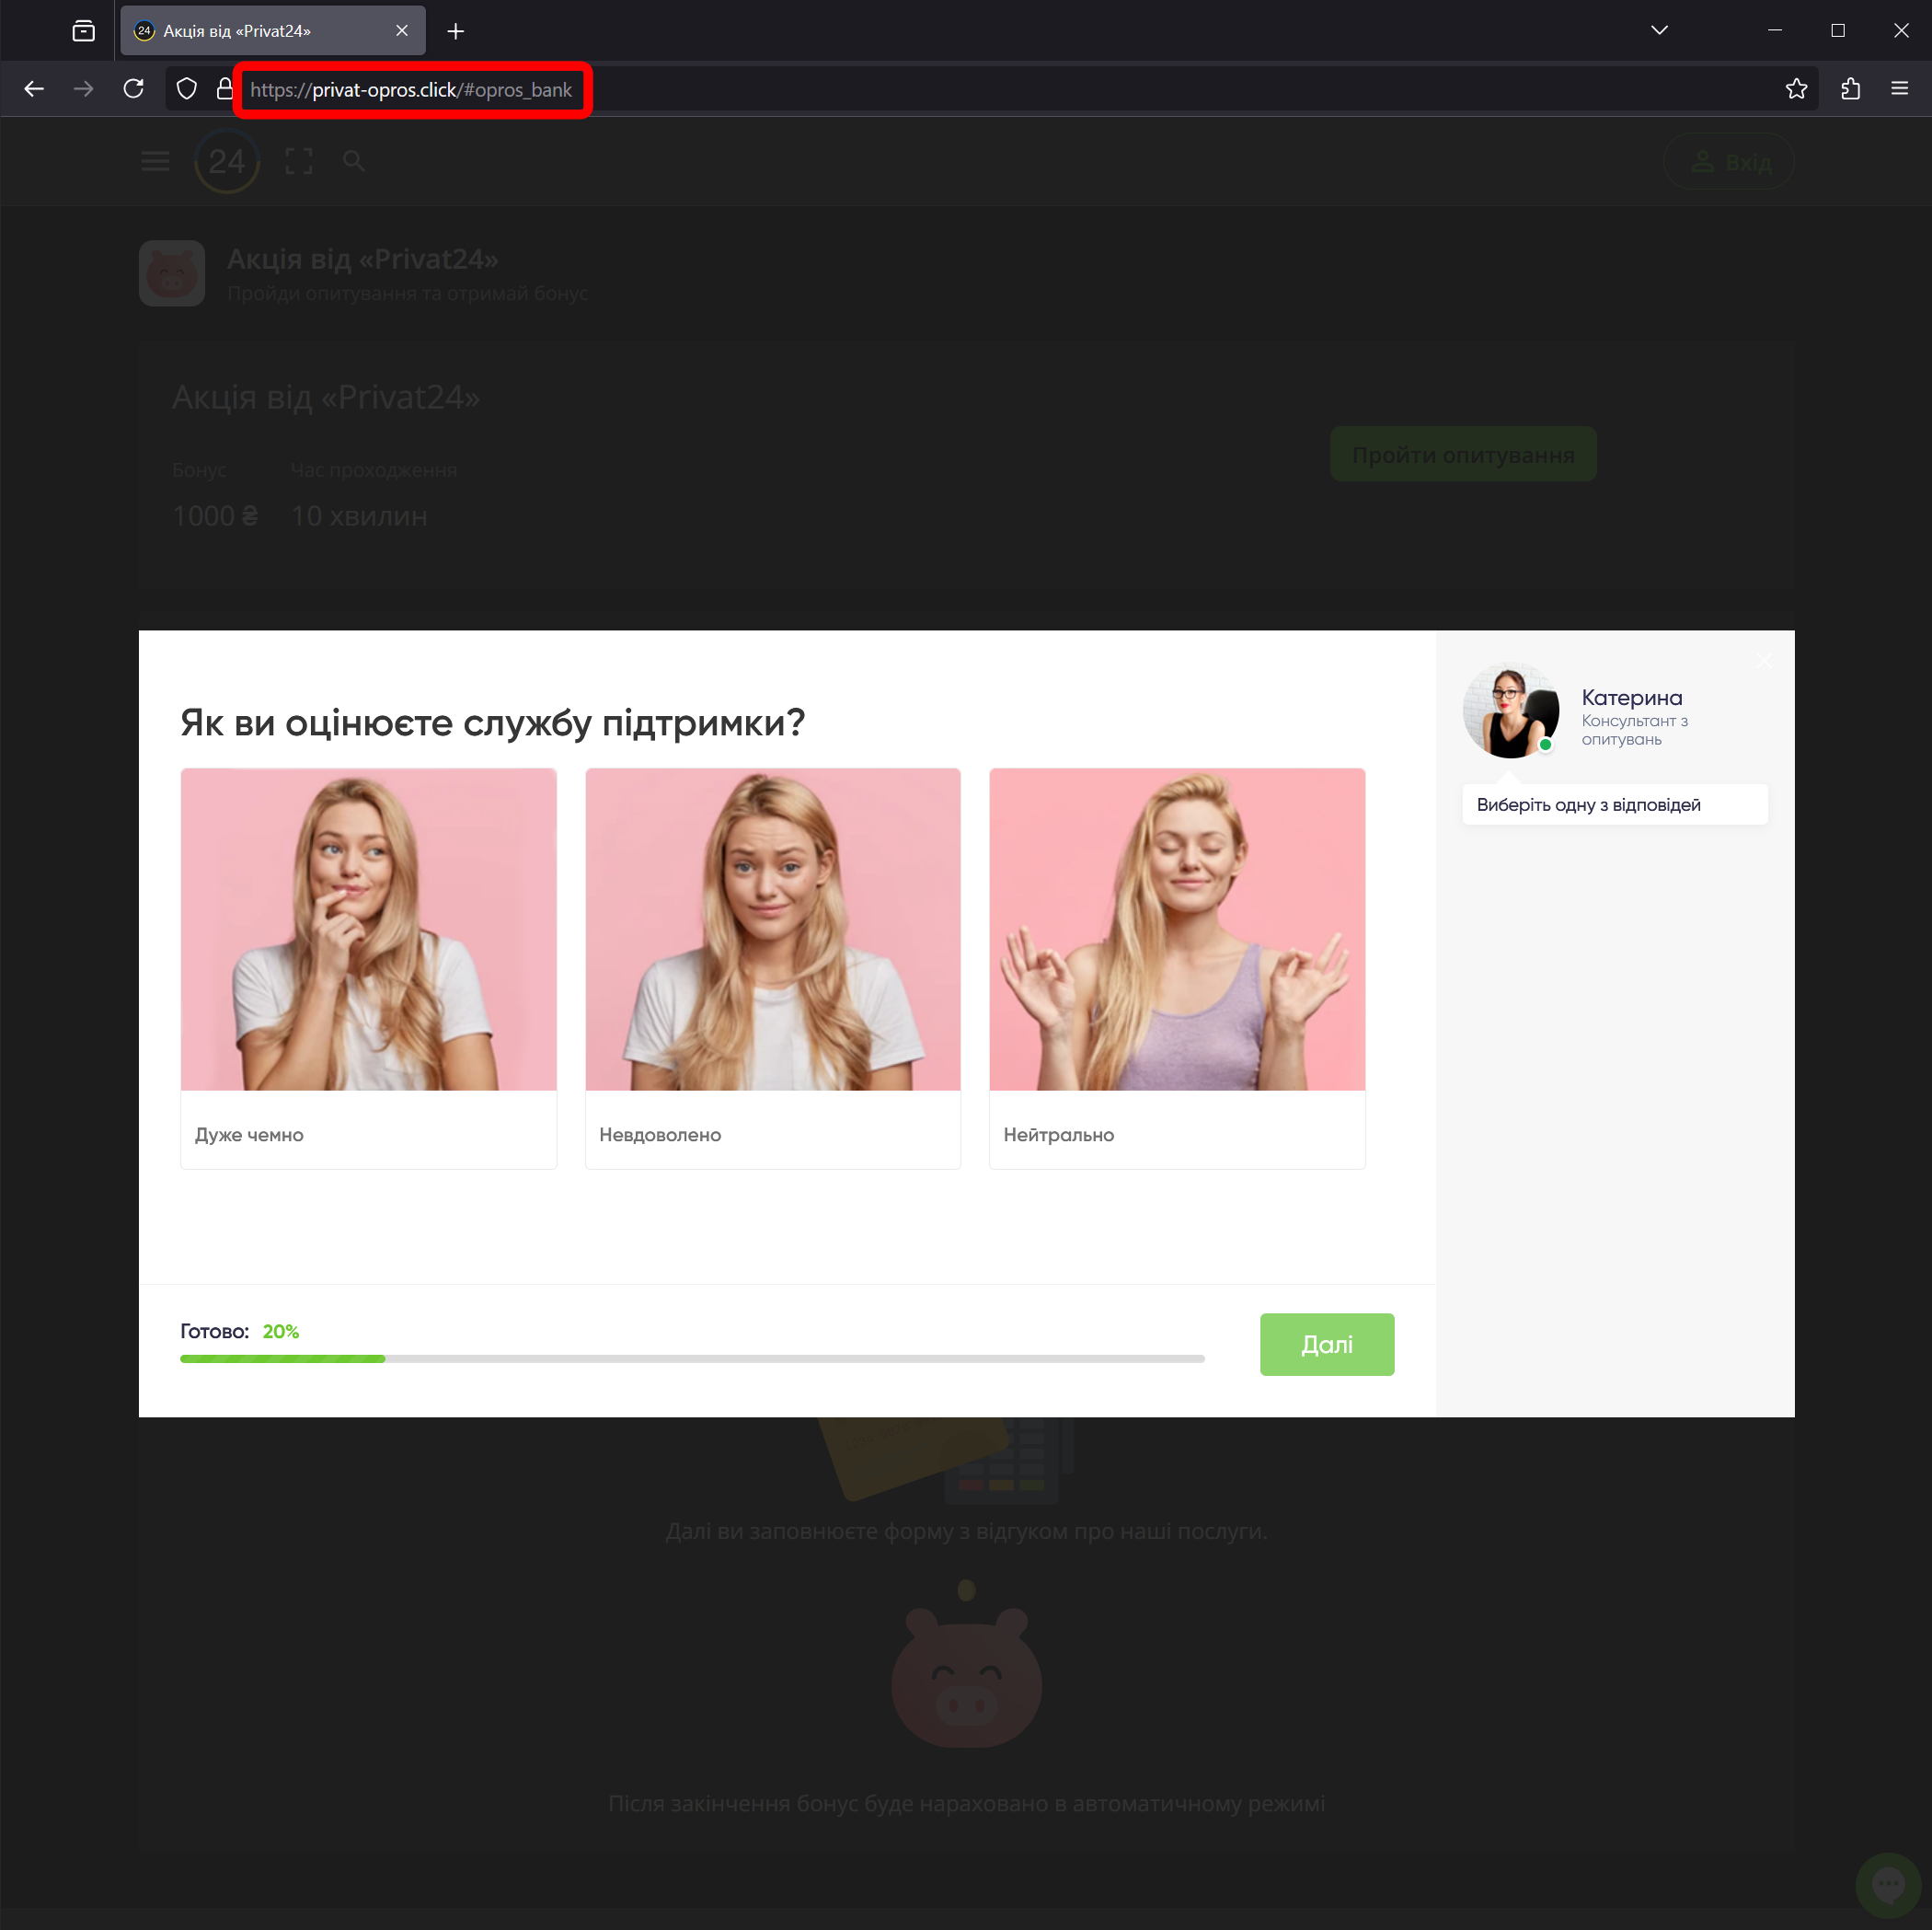
Task: Open the extensions puzzle icon
Action: [x=1850, y=89]
